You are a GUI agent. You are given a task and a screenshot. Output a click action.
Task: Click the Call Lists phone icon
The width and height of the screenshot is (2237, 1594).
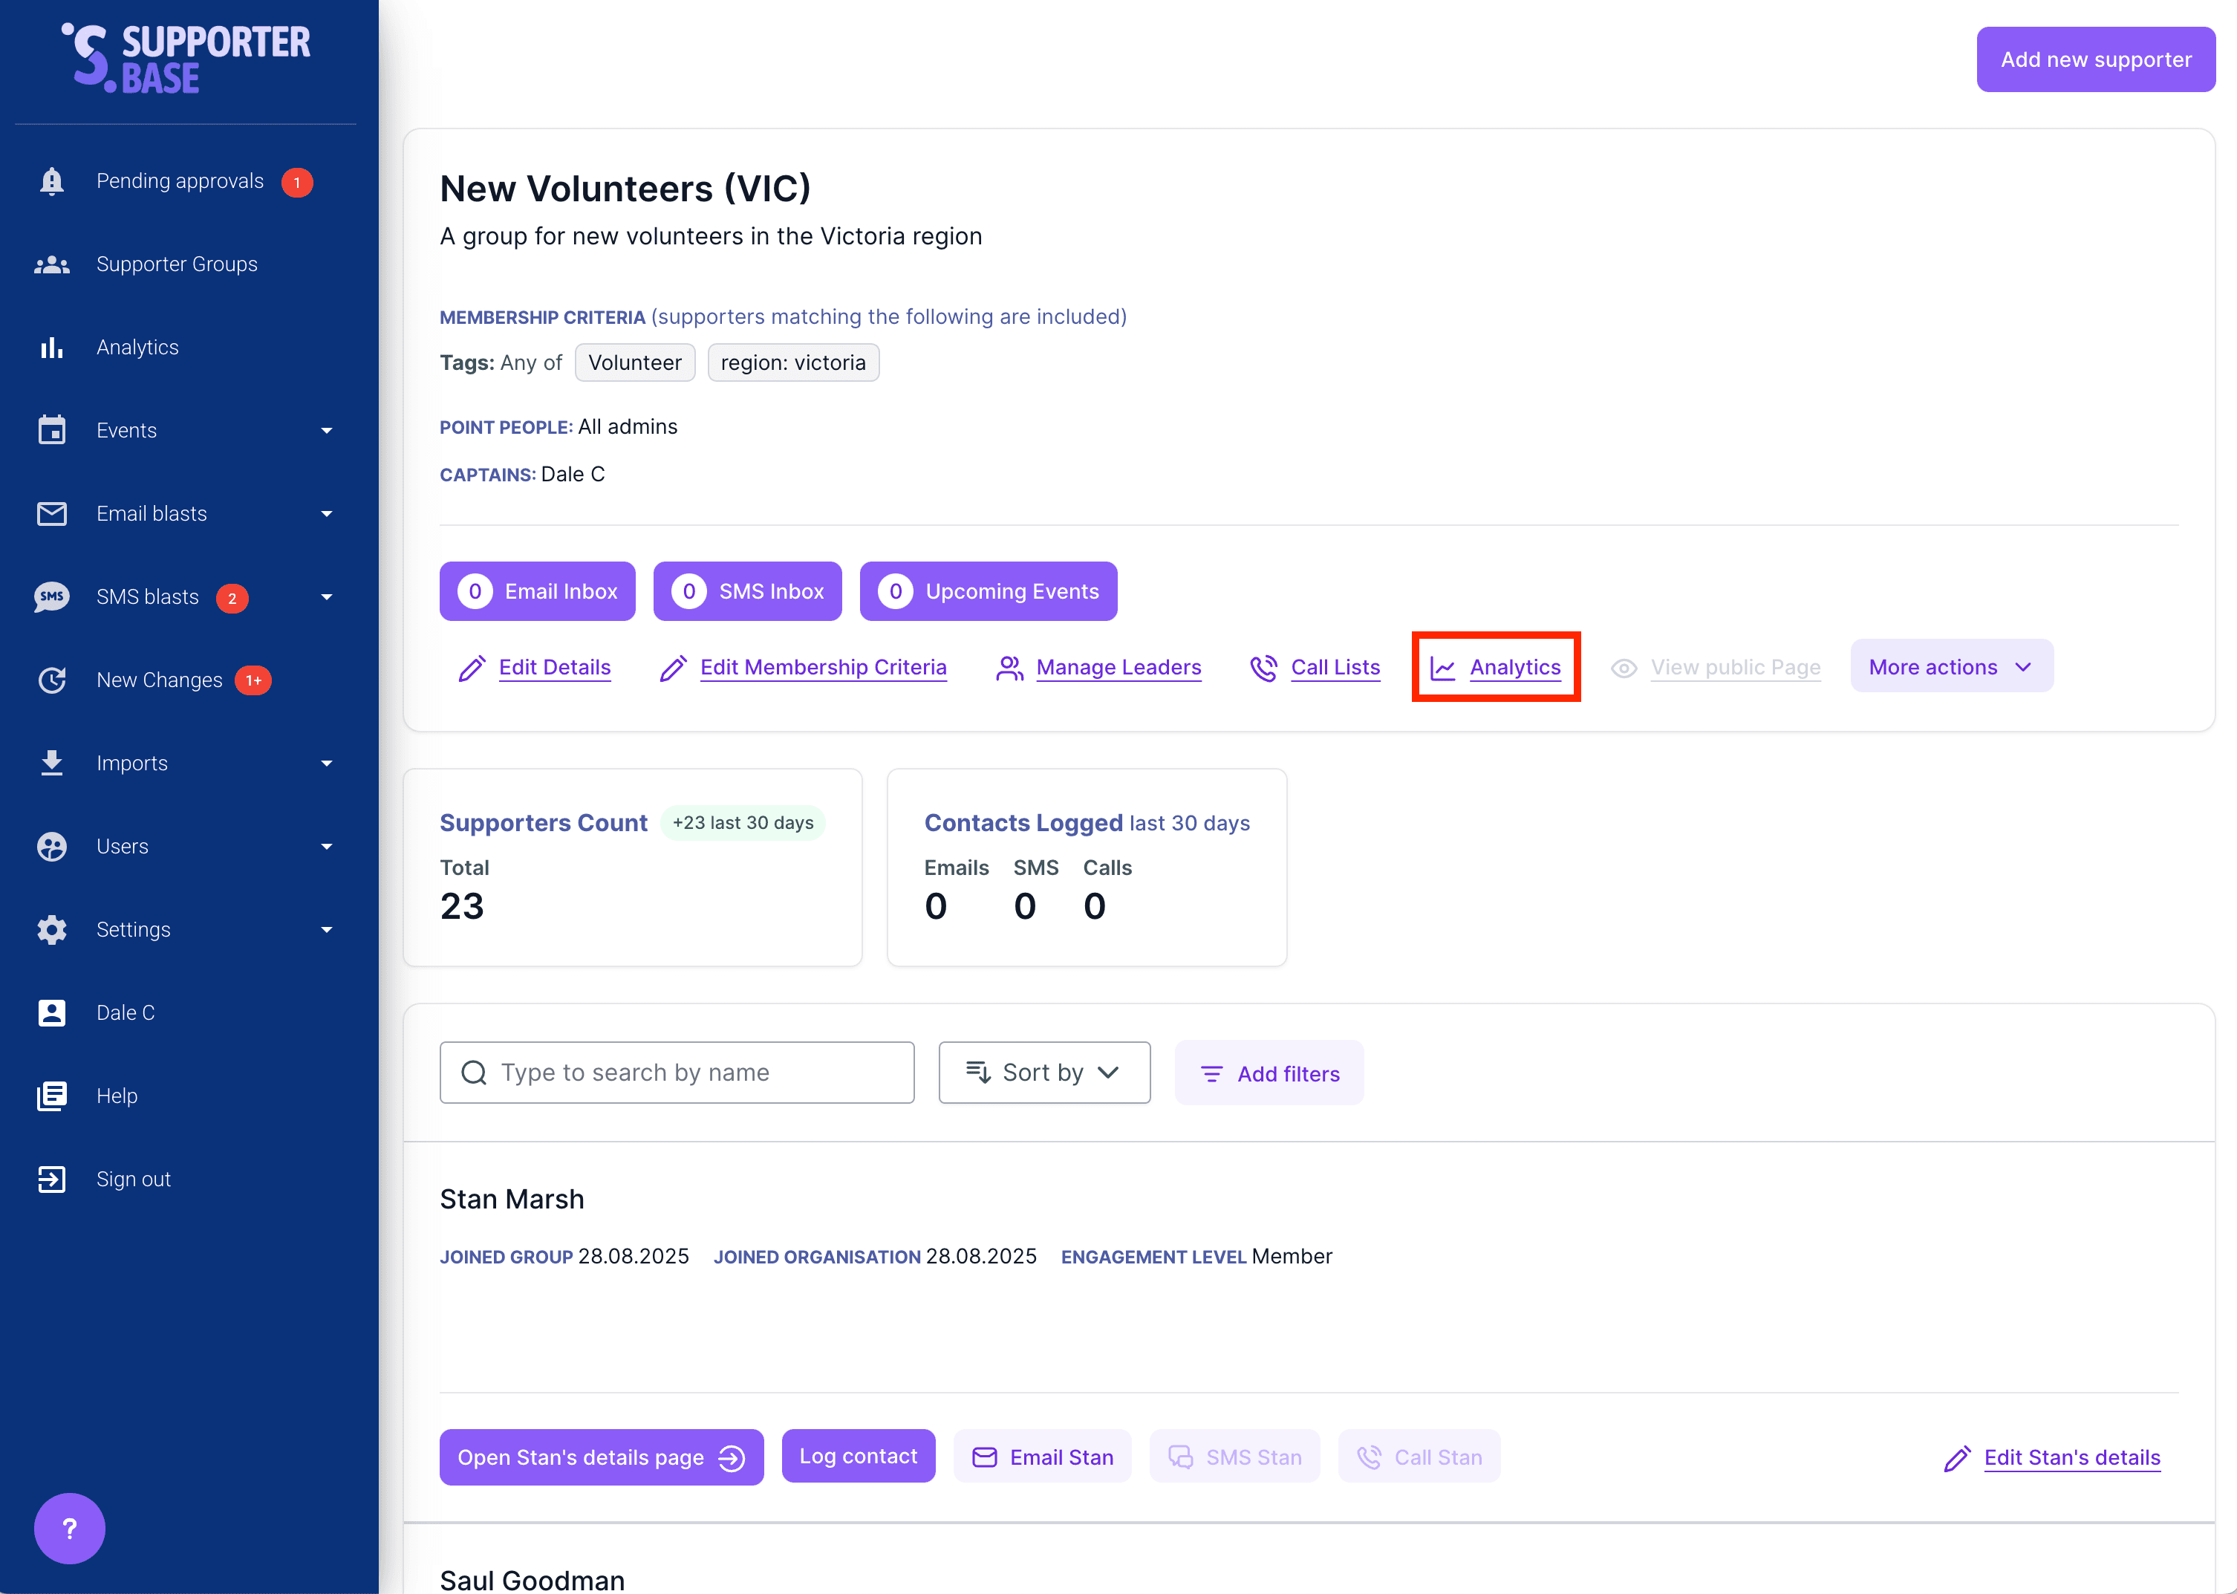point(1264,668)
